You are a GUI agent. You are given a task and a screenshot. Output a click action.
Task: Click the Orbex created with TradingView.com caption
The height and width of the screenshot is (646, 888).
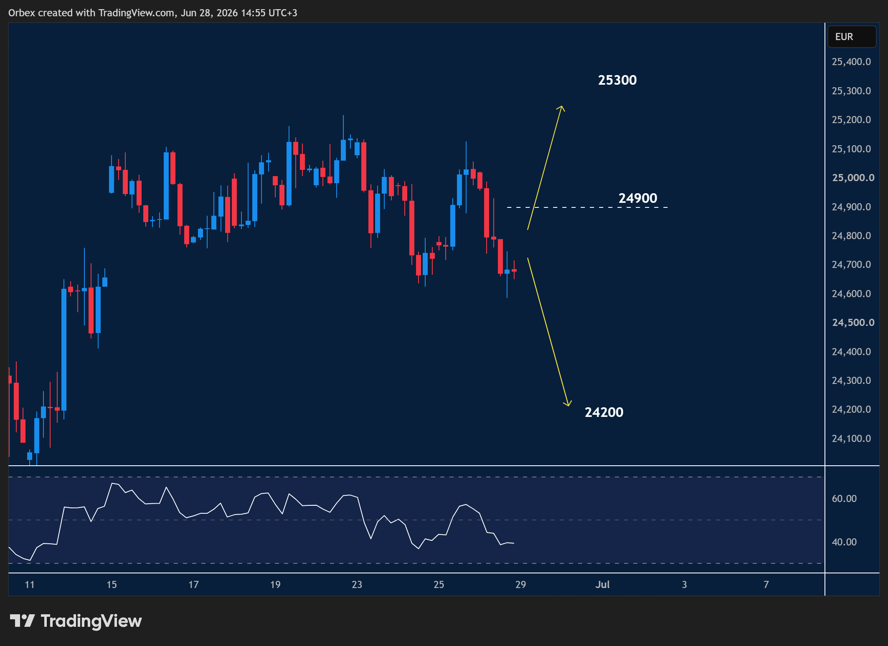153,13
